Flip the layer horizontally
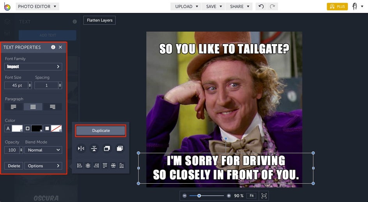This screenshot has height=202, width=368. pos(81,149)
